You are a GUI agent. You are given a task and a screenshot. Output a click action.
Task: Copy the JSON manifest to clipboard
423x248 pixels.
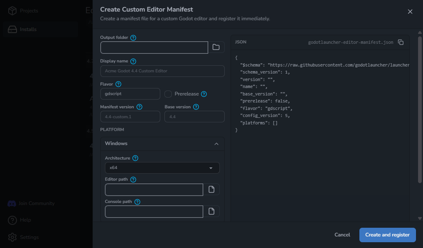pos(401,43)
